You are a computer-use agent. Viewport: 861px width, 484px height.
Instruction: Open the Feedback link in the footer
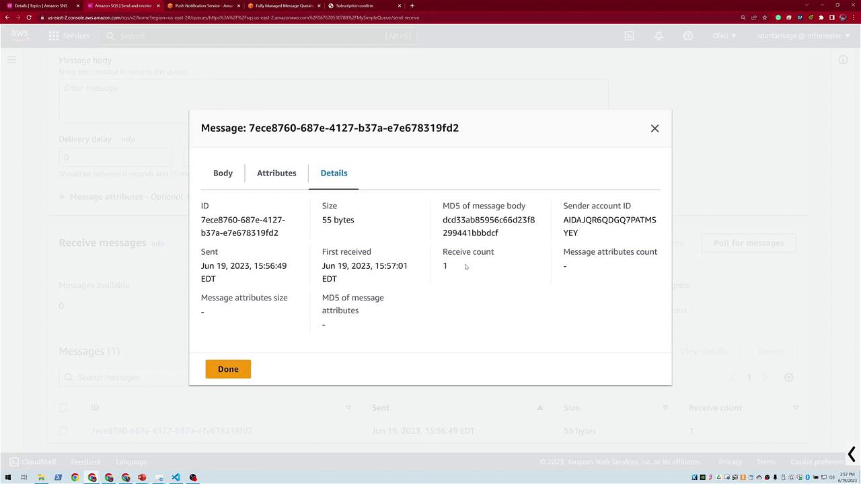coord(86,462)
